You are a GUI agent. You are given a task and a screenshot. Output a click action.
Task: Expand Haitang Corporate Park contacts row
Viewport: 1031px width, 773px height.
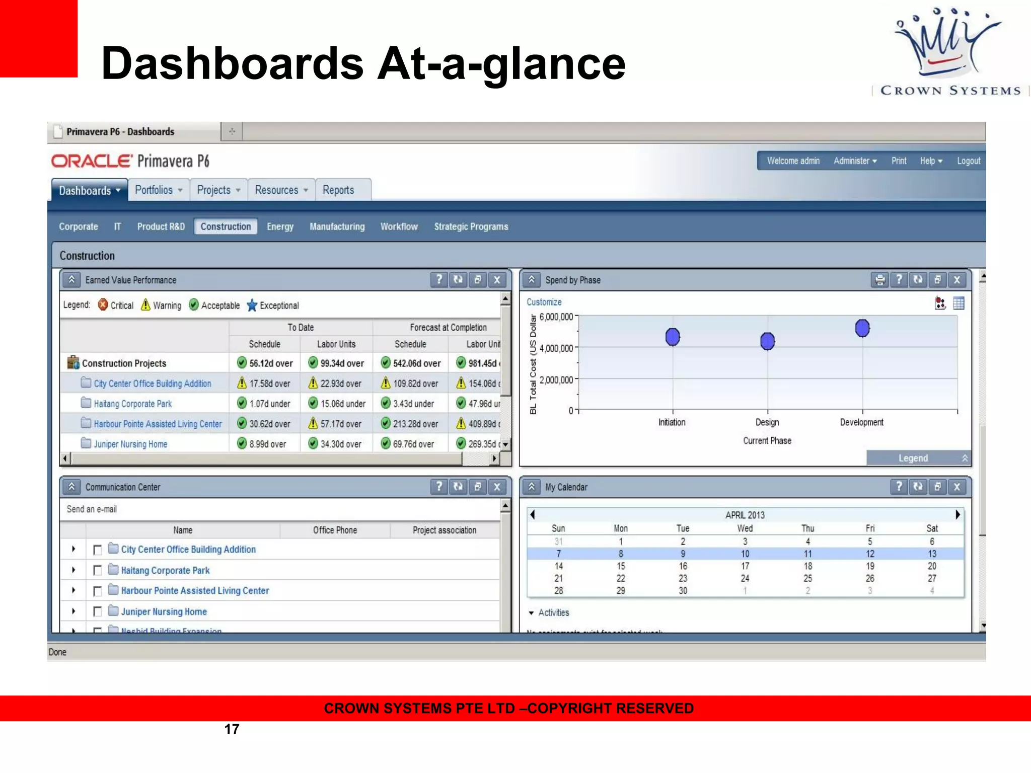[x=73, y=570]
